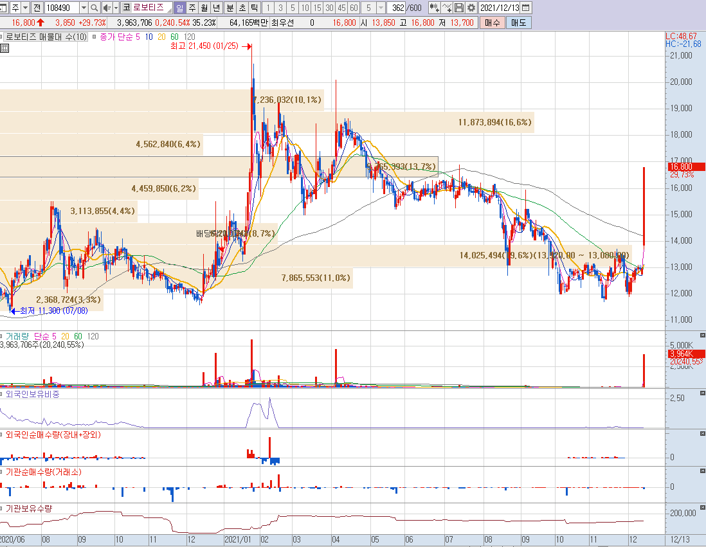Click the 11,873,894(16.6%) volume profile label
The height and width of the screenshot is (547, 706).
[495, 123]
